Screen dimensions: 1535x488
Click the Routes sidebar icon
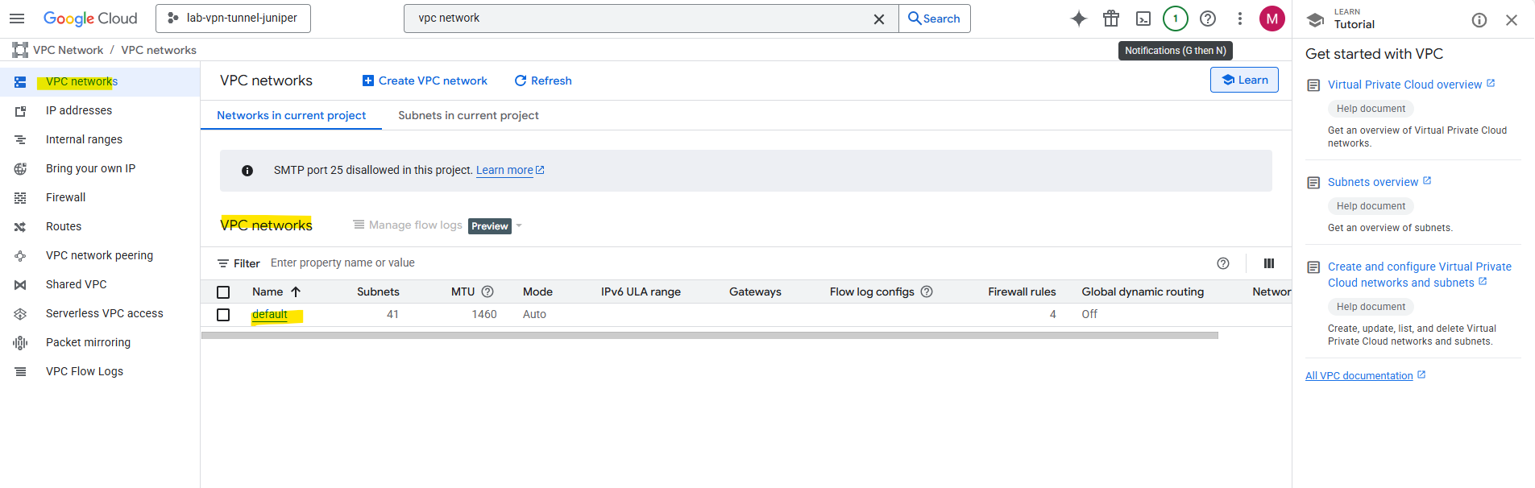tap(20, 227)
